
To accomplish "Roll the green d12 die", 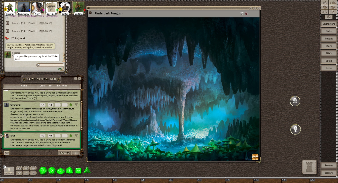I will [52, 171].
